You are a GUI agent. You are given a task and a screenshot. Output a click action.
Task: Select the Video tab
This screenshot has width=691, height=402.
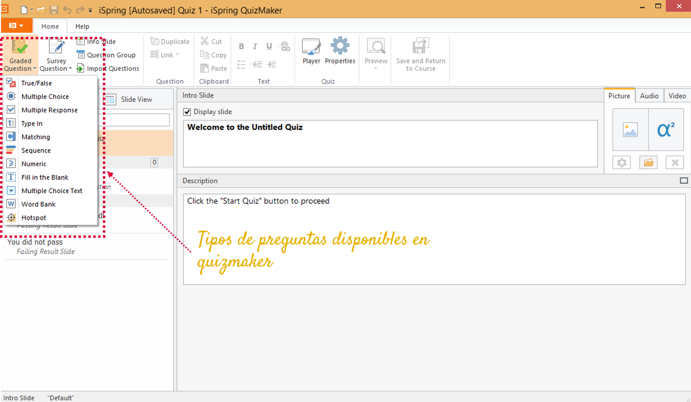point(677,96)
